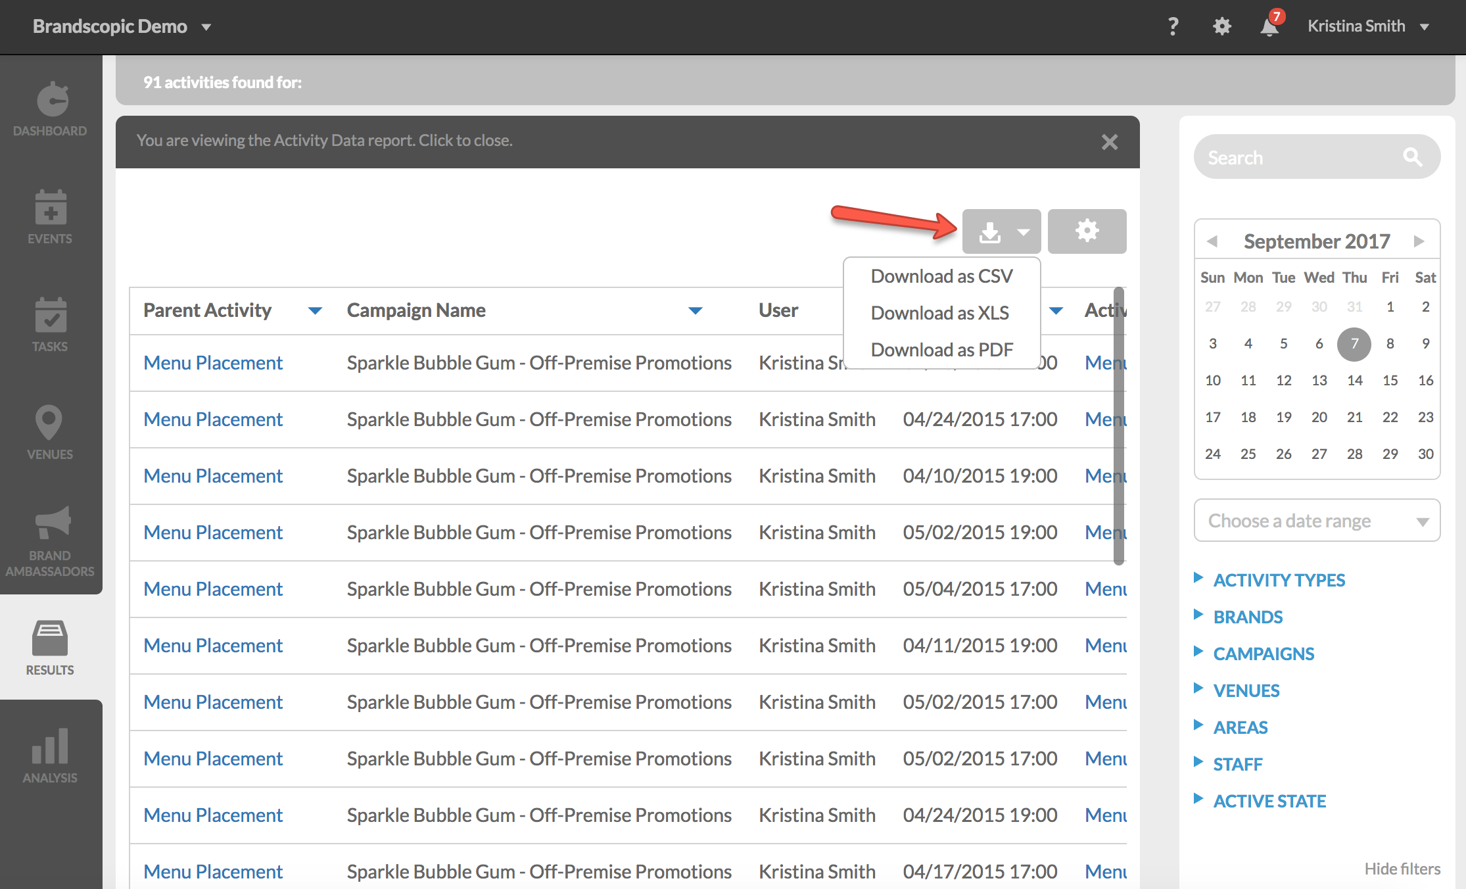The height and width of the screenshot is (889, 1466).
Task: Select Results in the sidebar
Action: (x=51, y=648)
